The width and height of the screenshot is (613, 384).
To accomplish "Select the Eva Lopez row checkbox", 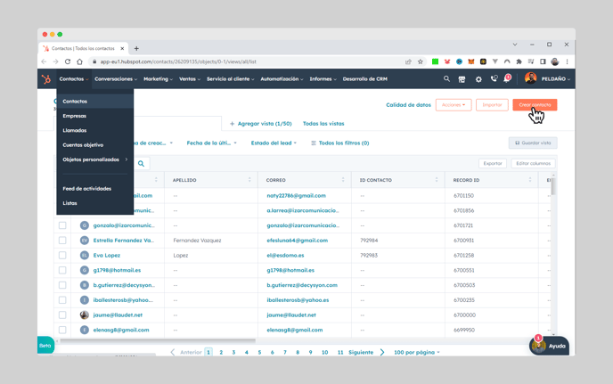I will point(62,256).
